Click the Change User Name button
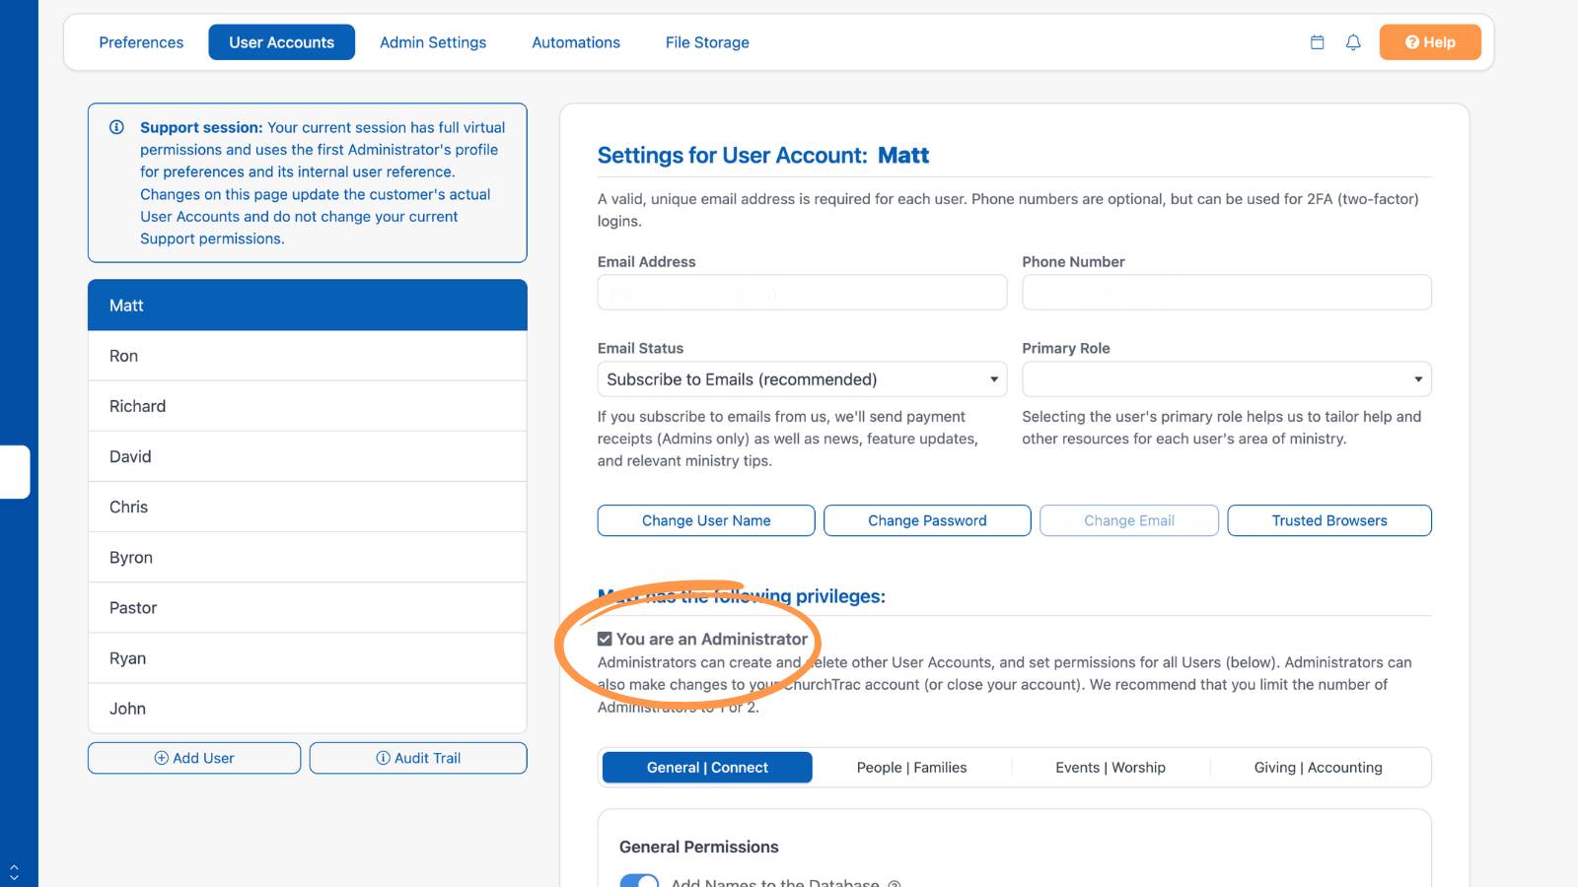This screenshot has height=887, width=1578. (706, 520)
